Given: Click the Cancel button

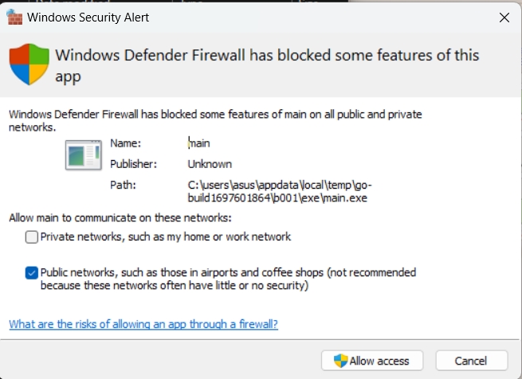Looking at the screenshot, I should tap(472, 361).
